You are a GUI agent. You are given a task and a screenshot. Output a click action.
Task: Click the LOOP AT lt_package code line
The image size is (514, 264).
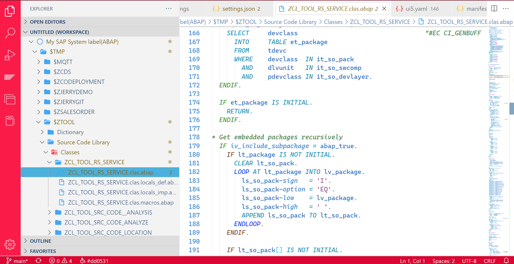coord(299,172)
